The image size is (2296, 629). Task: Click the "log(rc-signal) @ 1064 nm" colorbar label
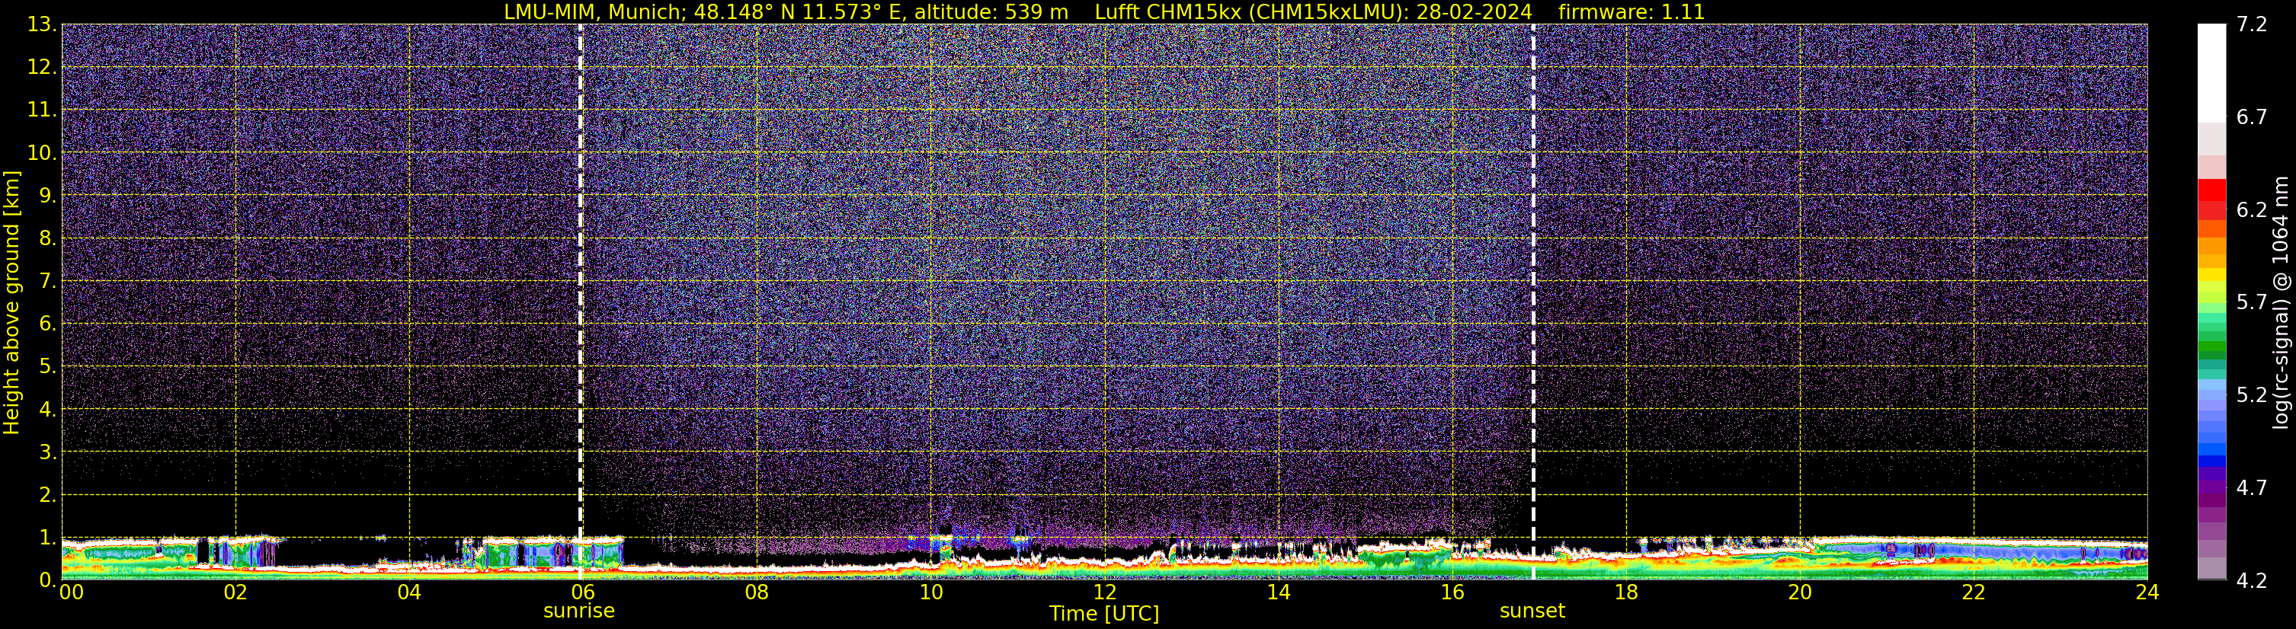(2280, 302)
